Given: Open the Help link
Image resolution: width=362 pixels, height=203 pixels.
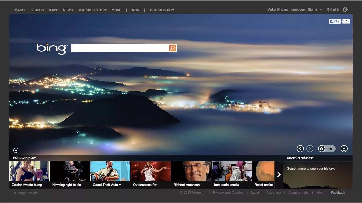Looking at the screenshot, I should click(320, 193).
